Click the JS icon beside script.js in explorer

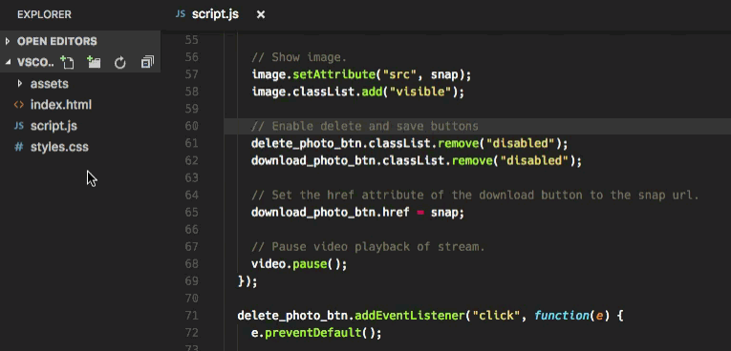point(19,126)
